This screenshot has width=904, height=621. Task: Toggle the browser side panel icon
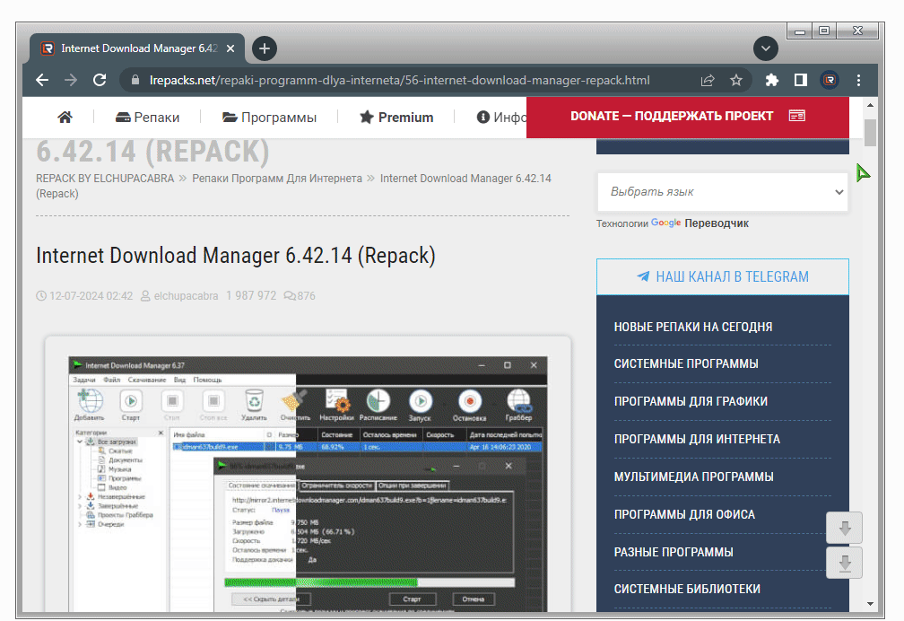pos(801,80)
